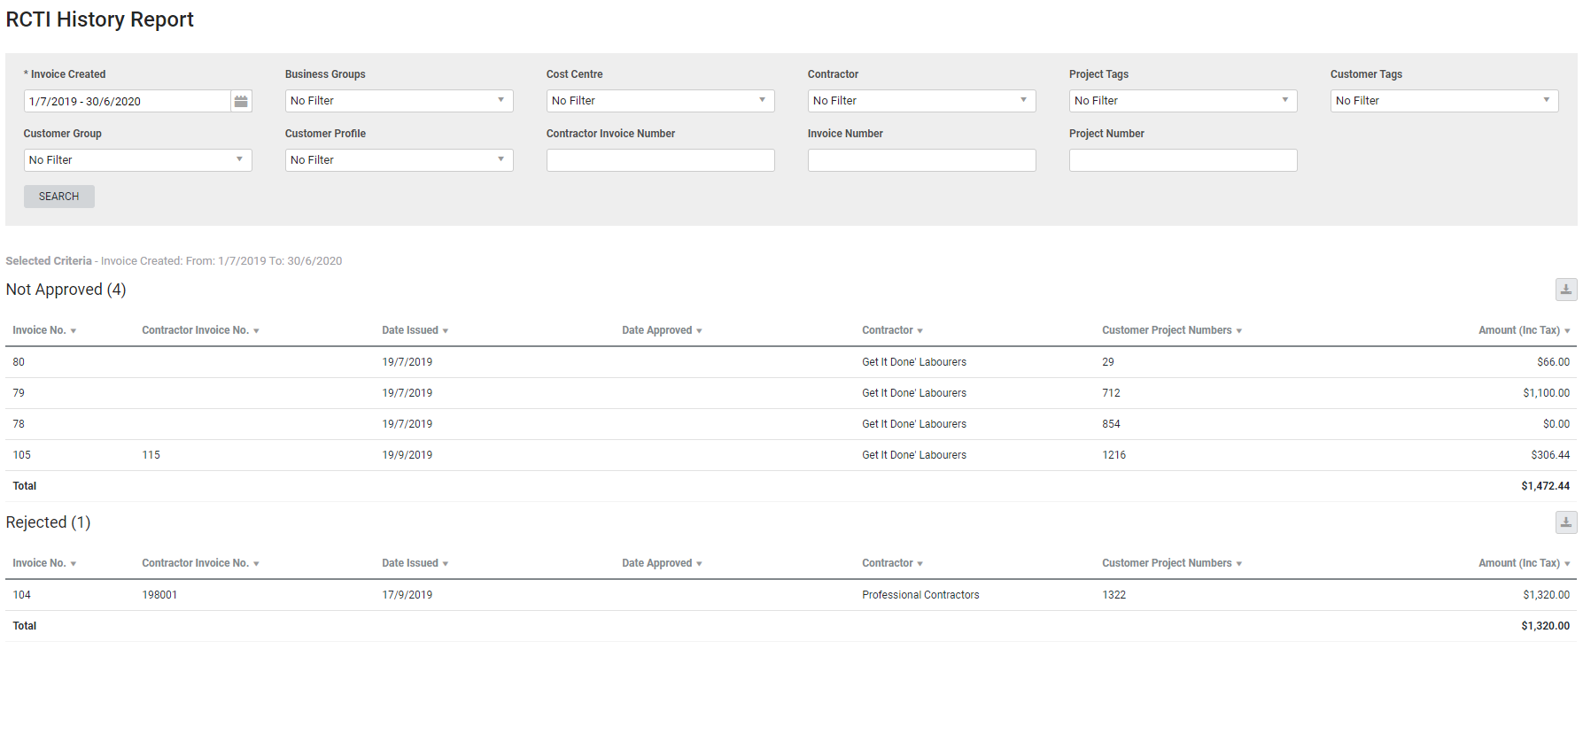Click the $0.00 amount cell
Viewport: 1583px width, 742px height.
coord(1556,424)
